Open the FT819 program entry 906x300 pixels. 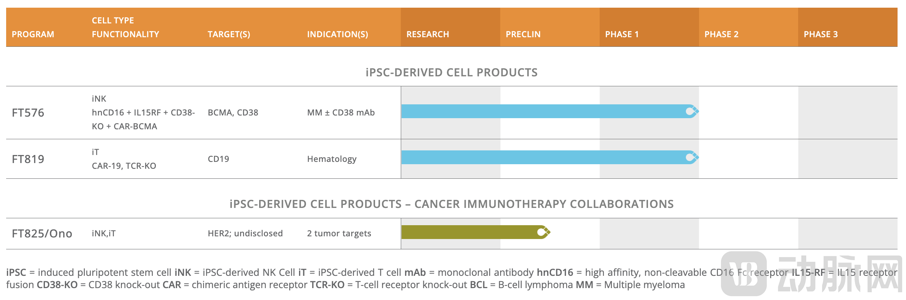pos(28,159)
